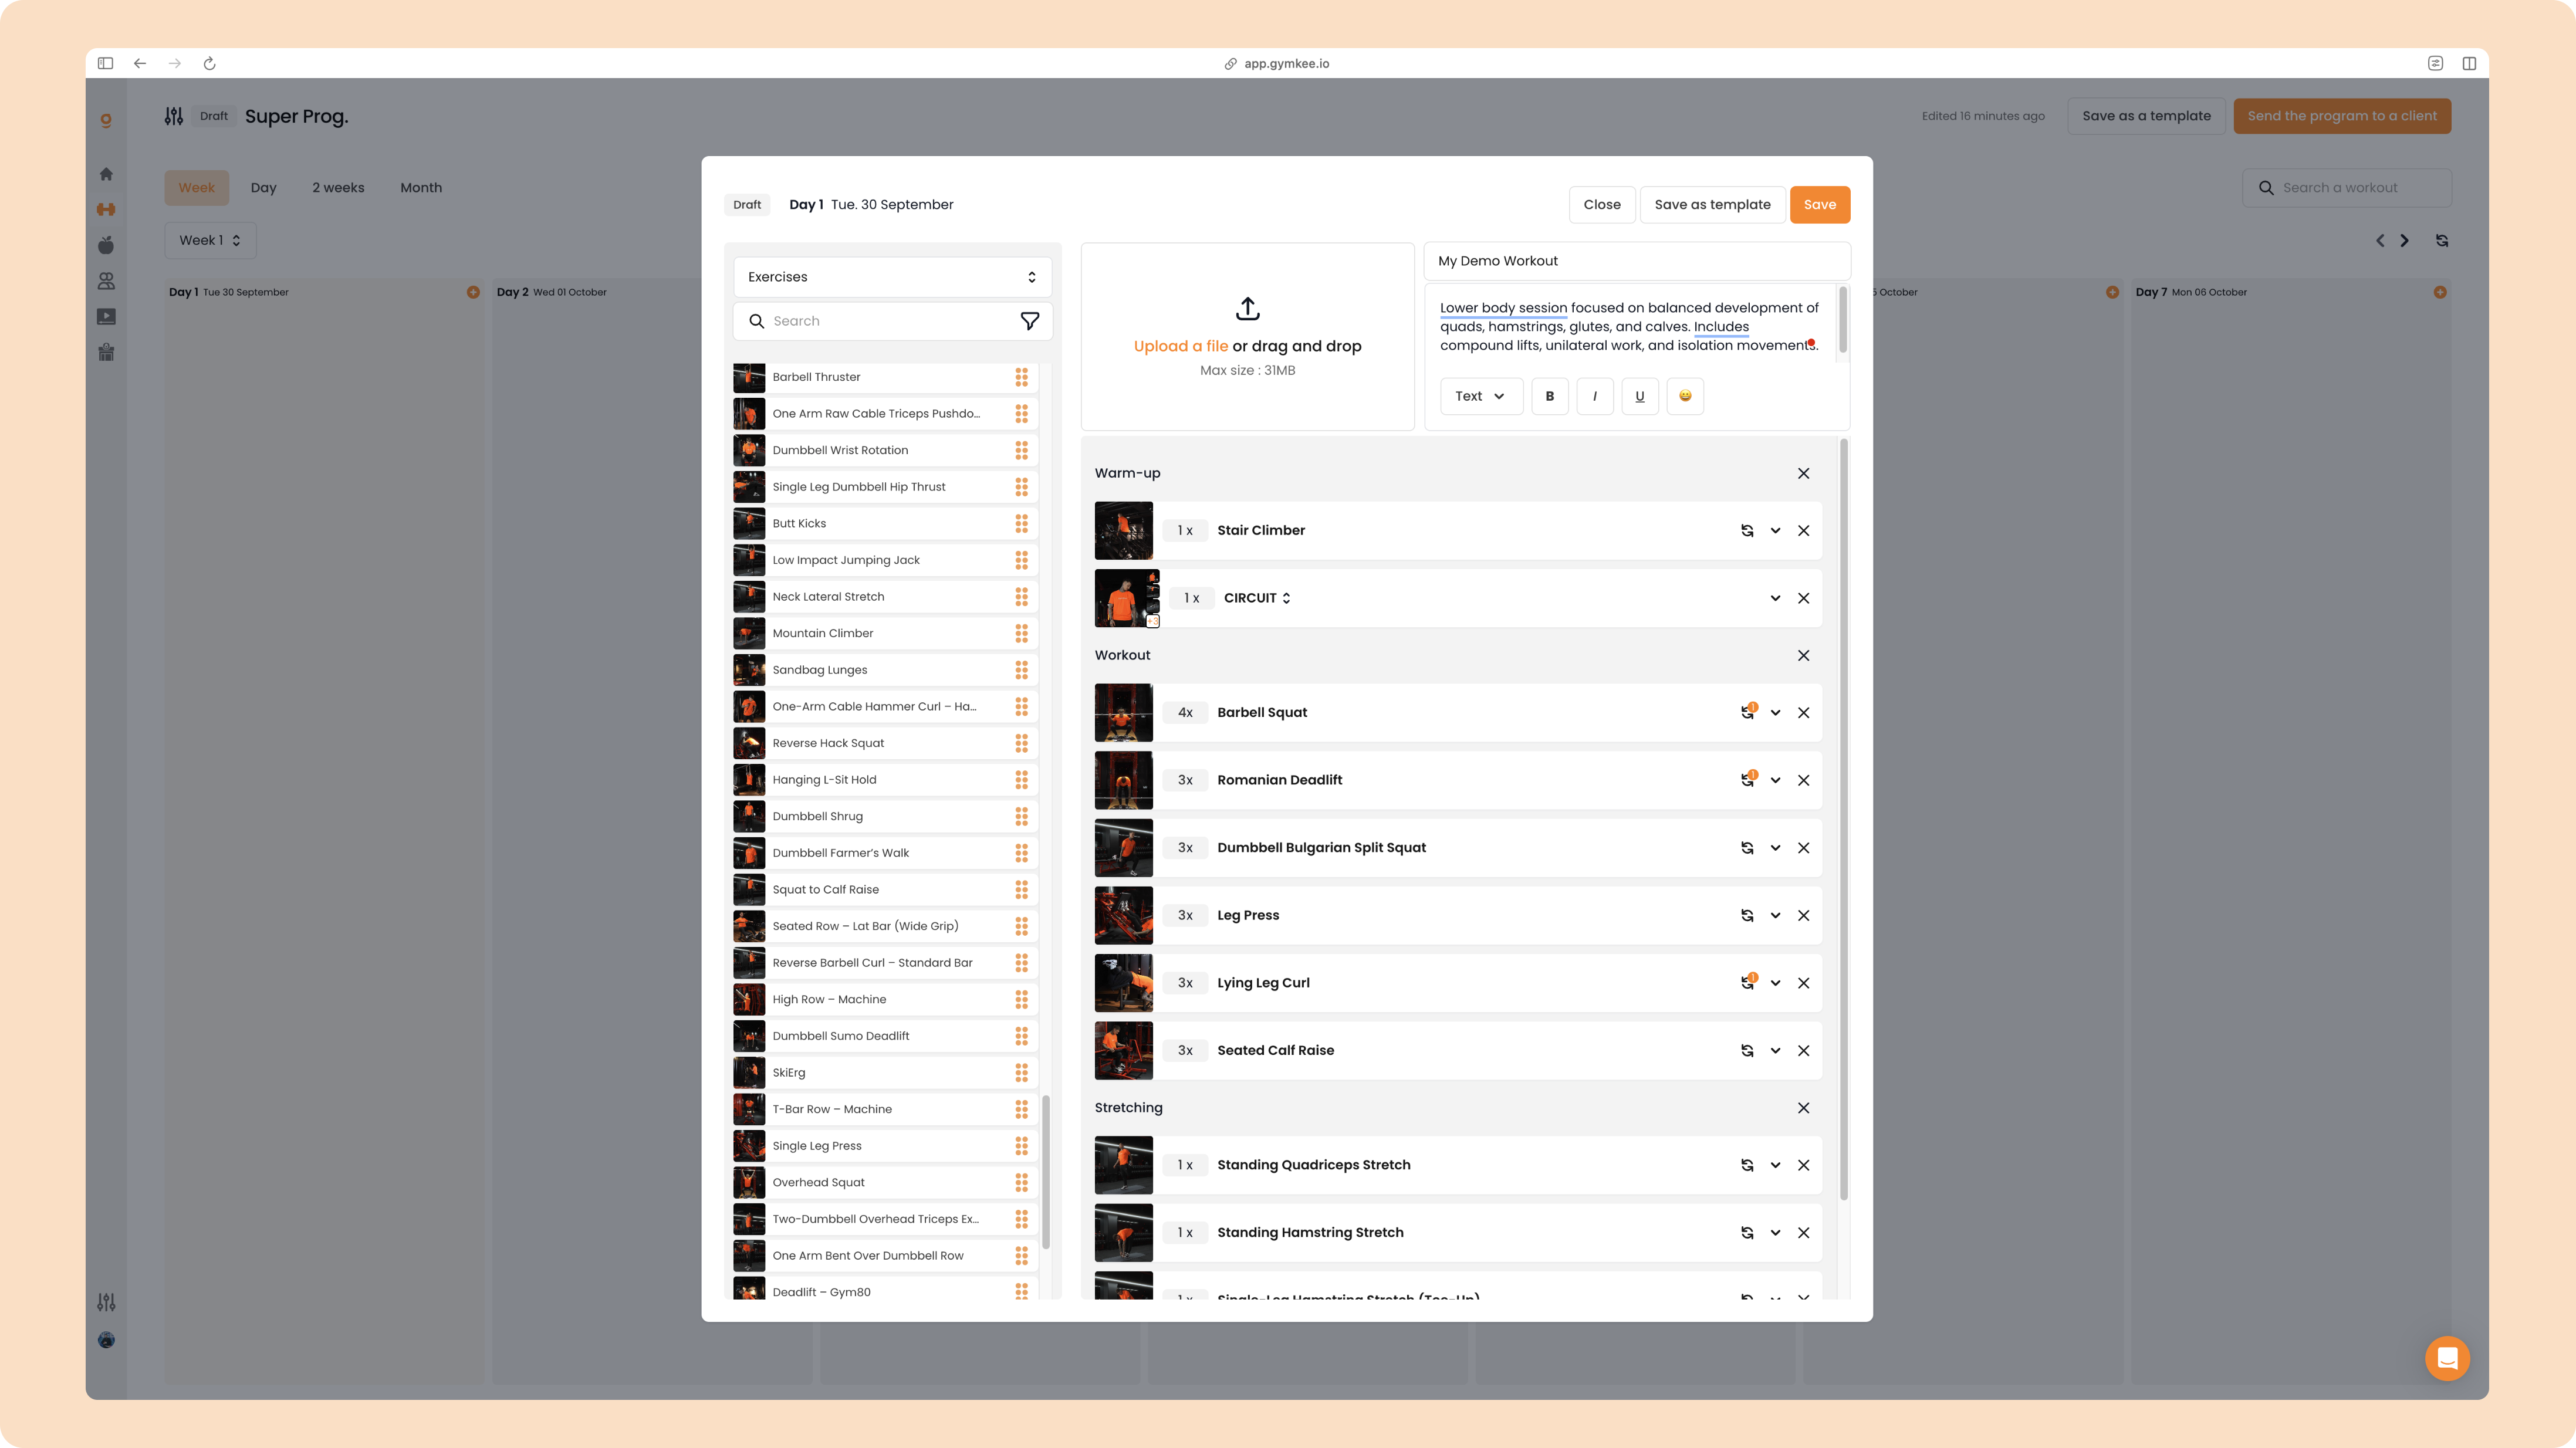2576x1448 pixels.
Task: Switch to the 2 weeks view tab
Action: point(338,188)
